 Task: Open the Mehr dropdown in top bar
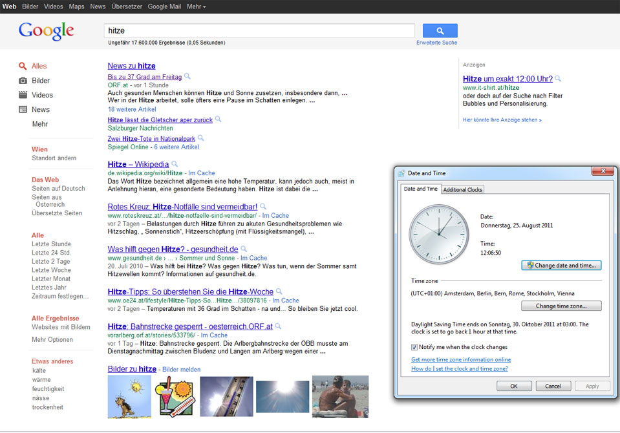click(196, 6)
